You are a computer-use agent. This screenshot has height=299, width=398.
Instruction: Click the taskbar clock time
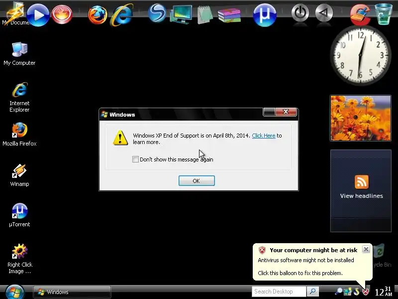(x=383, y=292)
